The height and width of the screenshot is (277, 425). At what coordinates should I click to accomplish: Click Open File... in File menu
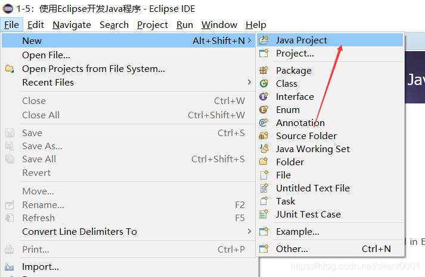point(128,55)
